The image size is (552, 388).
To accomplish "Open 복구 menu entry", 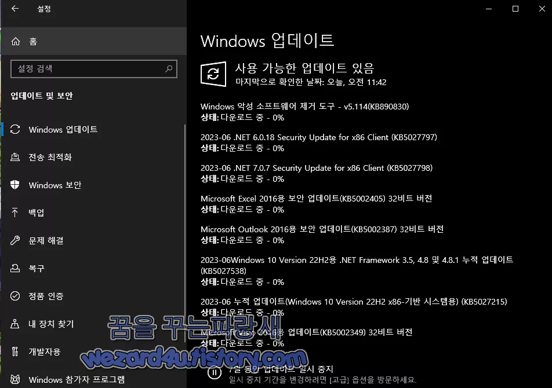I will (x=93, y=268).
